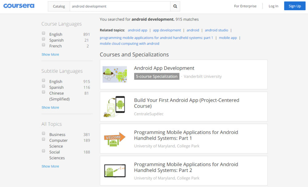Expand Show More under Course Languages

pos(50,55)
